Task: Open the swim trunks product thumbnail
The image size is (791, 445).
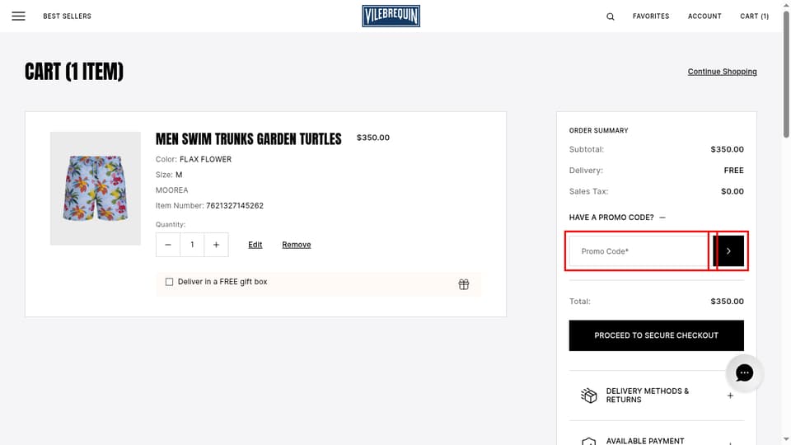Action: coord(96,189)
